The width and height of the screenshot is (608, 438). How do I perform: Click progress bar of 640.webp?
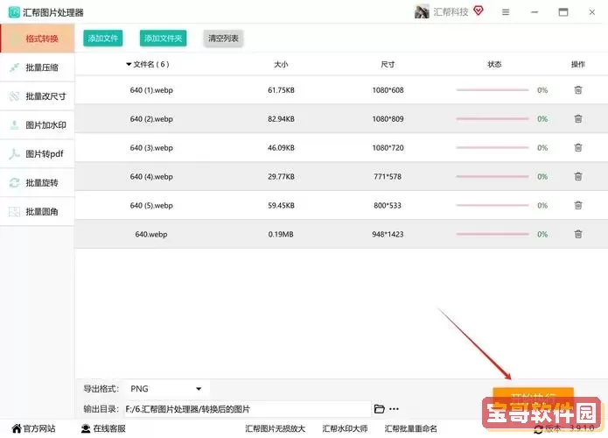[493, 234]
